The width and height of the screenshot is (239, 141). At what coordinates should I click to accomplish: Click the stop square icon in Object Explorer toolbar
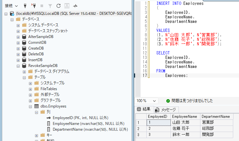42,6
